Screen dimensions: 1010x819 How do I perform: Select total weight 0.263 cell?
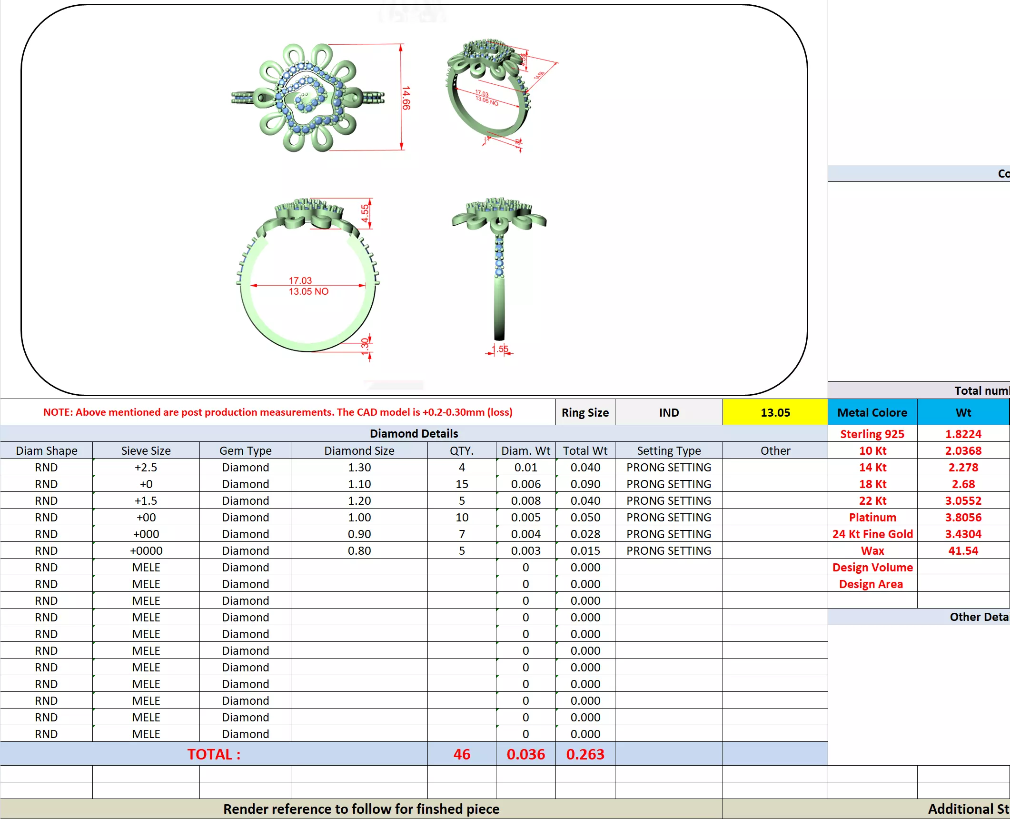(585, 754)
